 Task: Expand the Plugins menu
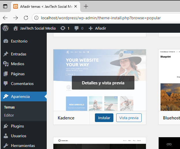coord(17,126)
